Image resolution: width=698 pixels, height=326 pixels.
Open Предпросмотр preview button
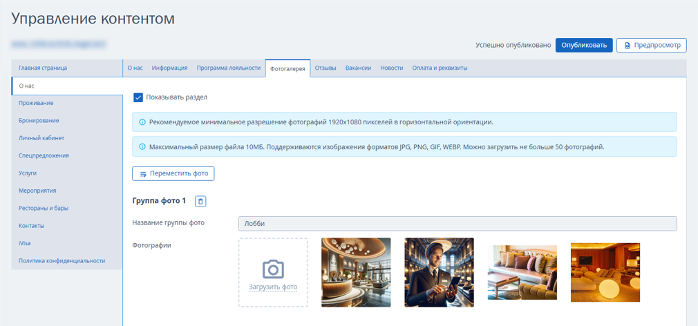[x=652, y=46]
